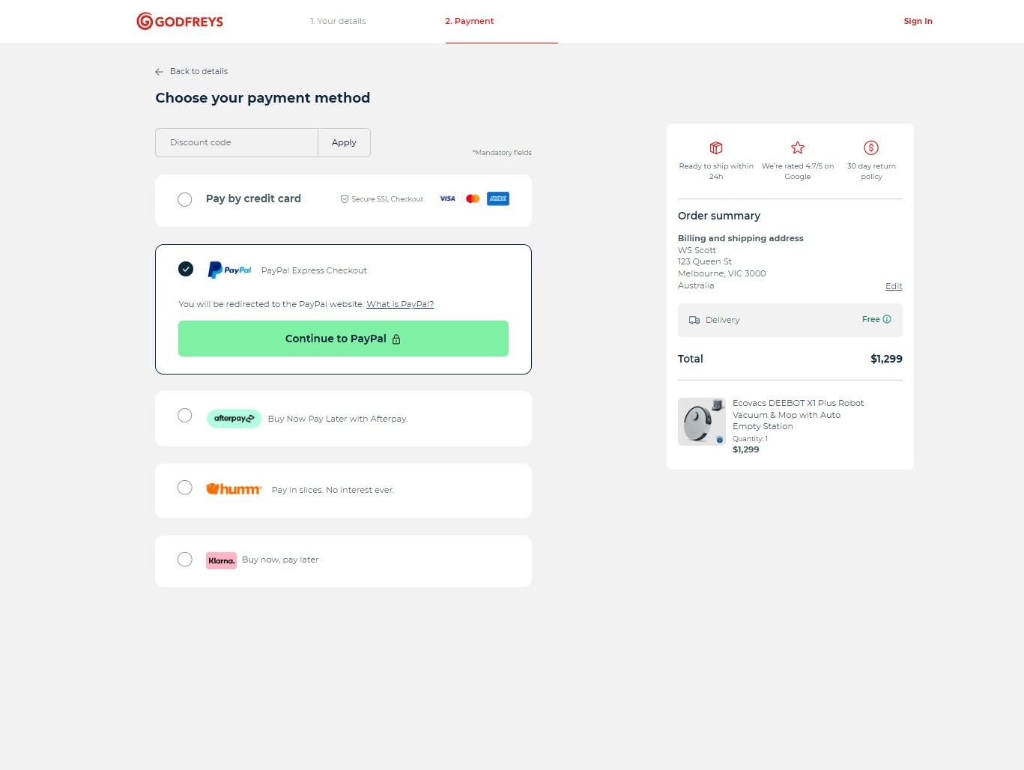Click the Visa card icon
This screenshot has height=770, width=1024.
[x=447, y=198]
